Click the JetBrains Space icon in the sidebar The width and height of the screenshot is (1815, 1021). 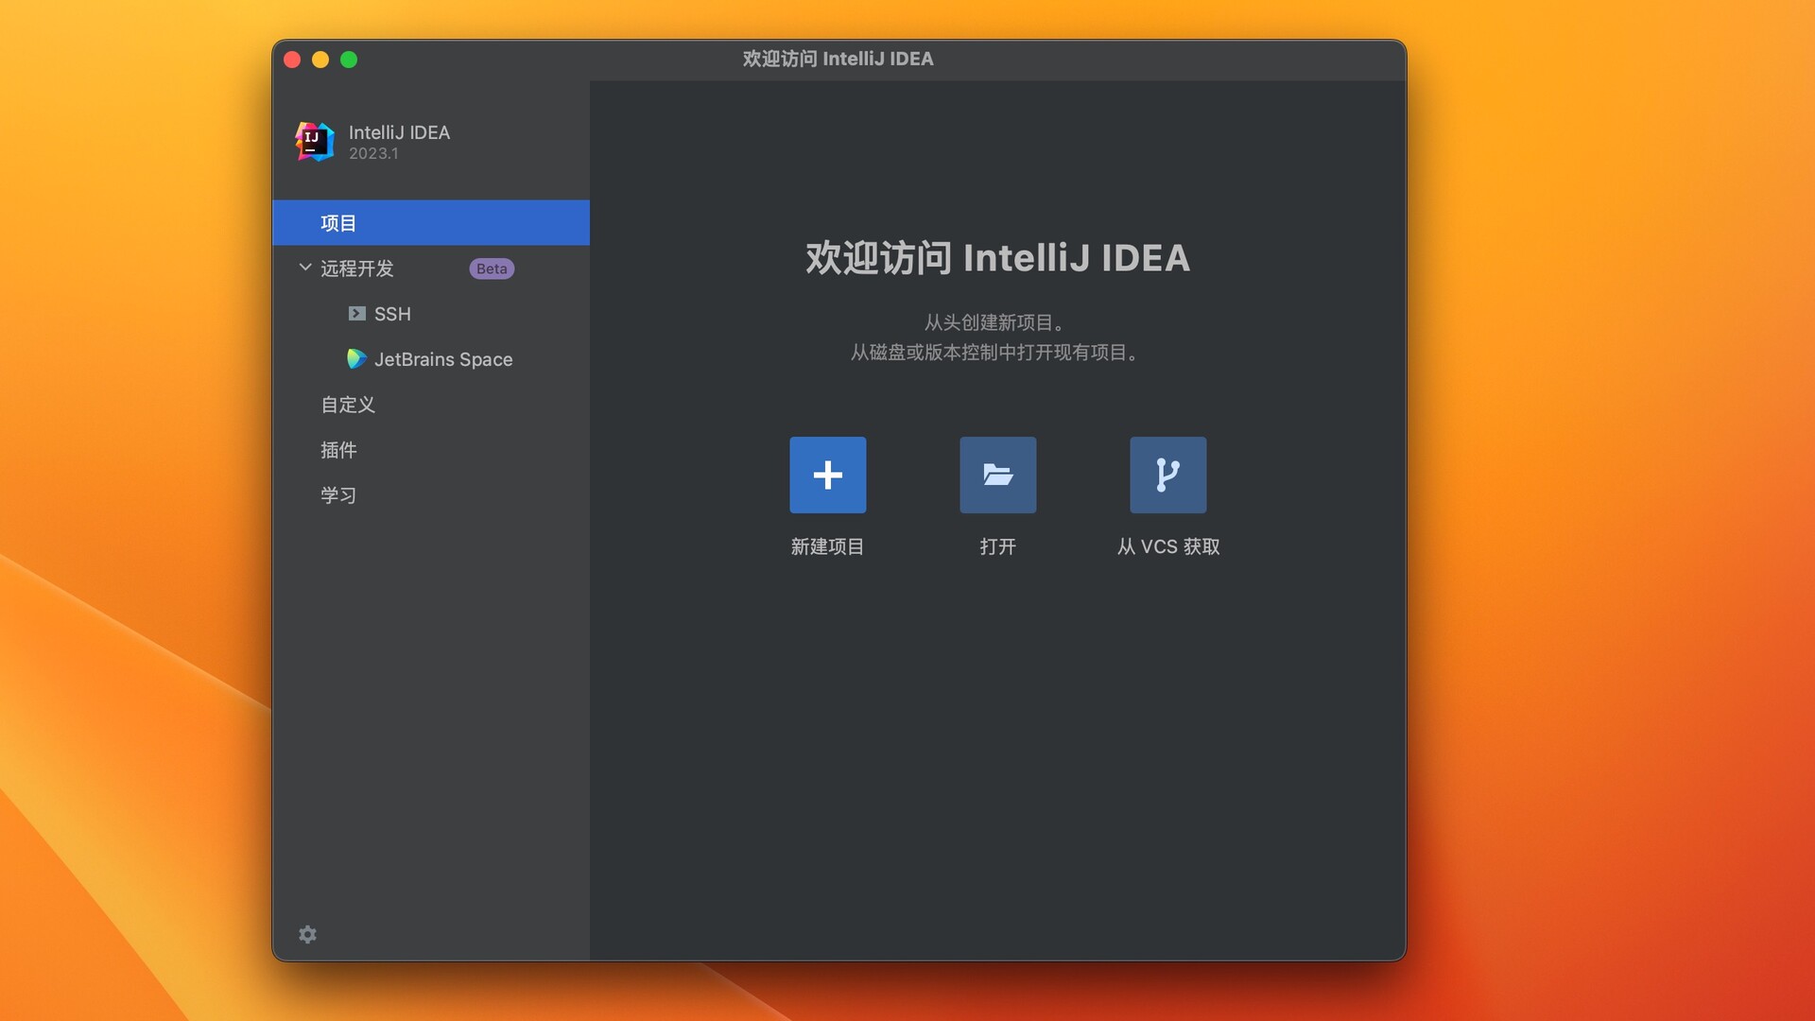point(356,359)
